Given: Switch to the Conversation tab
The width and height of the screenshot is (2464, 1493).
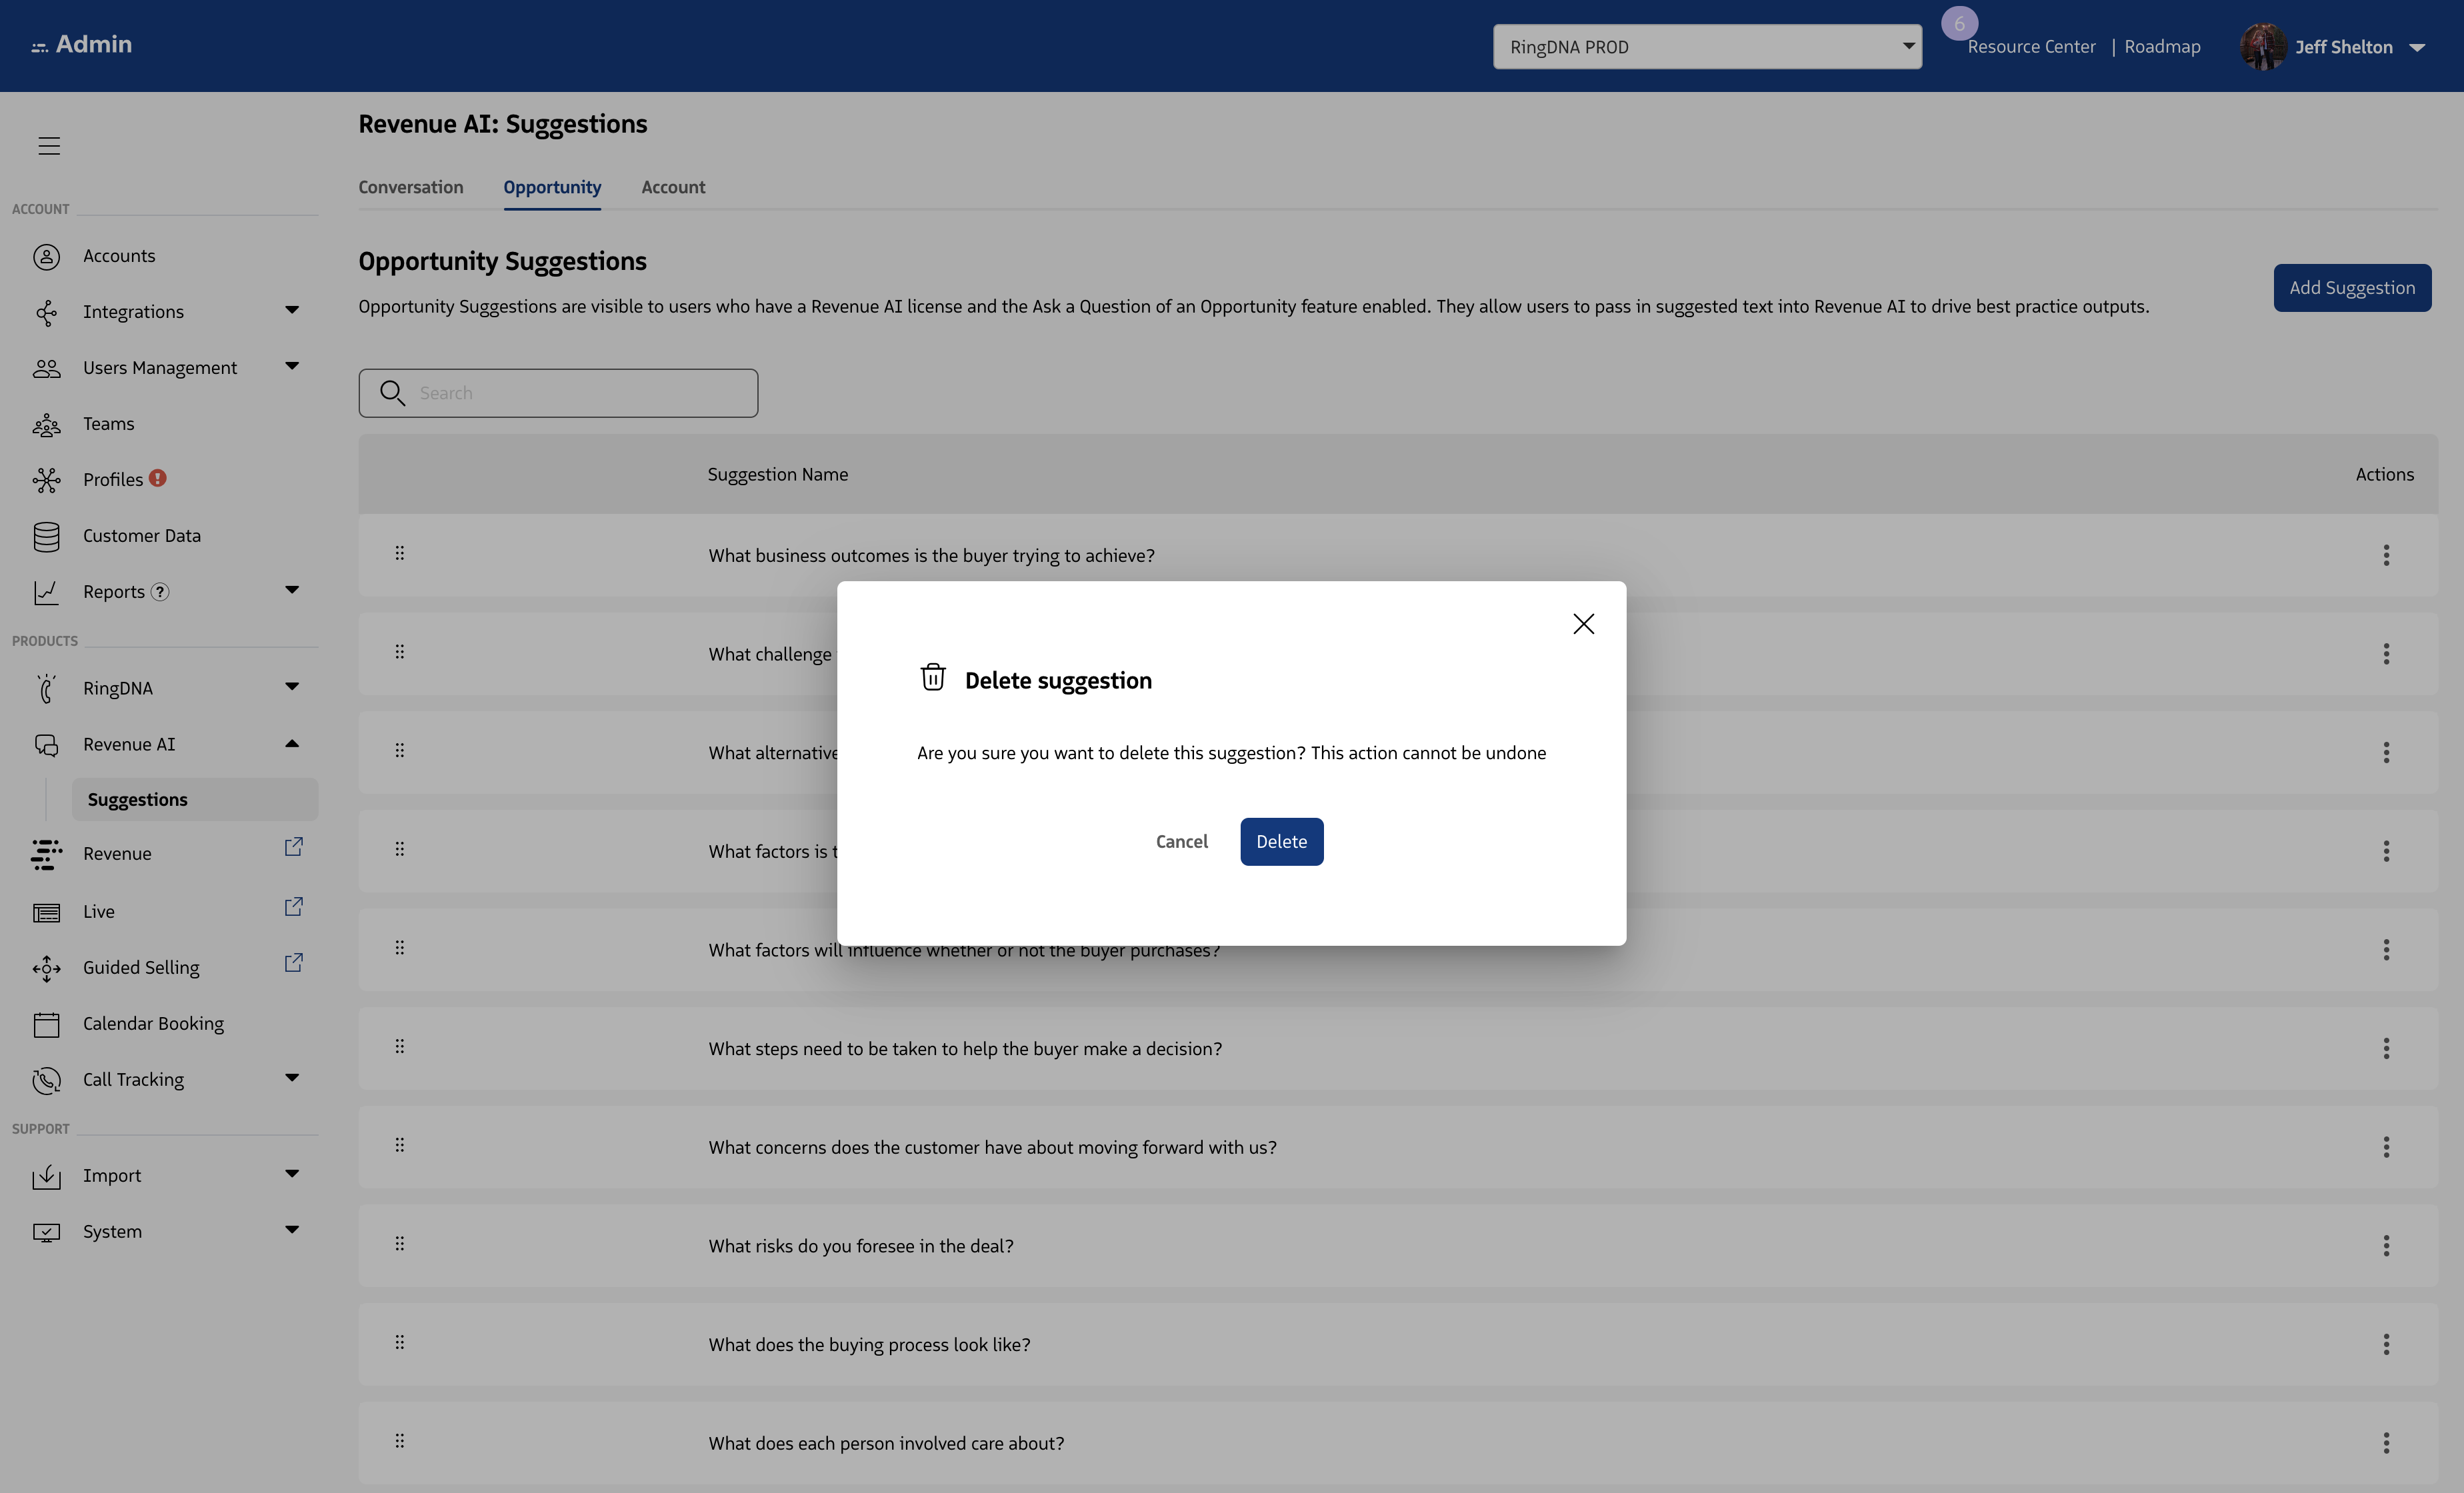Looking at the screenshot, I should [410, 187].
